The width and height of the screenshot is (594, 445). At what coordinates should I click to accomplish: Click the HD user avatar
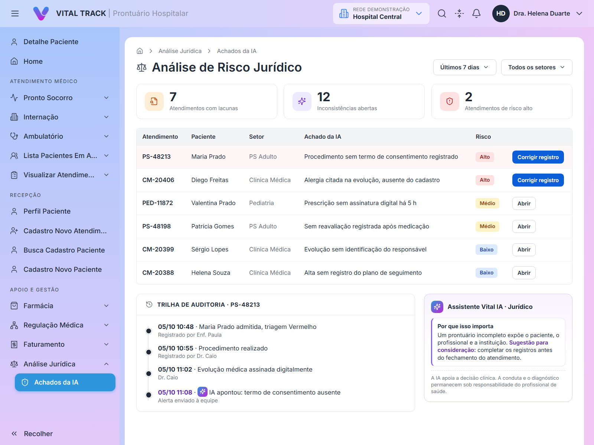click(x=501, y=14)
